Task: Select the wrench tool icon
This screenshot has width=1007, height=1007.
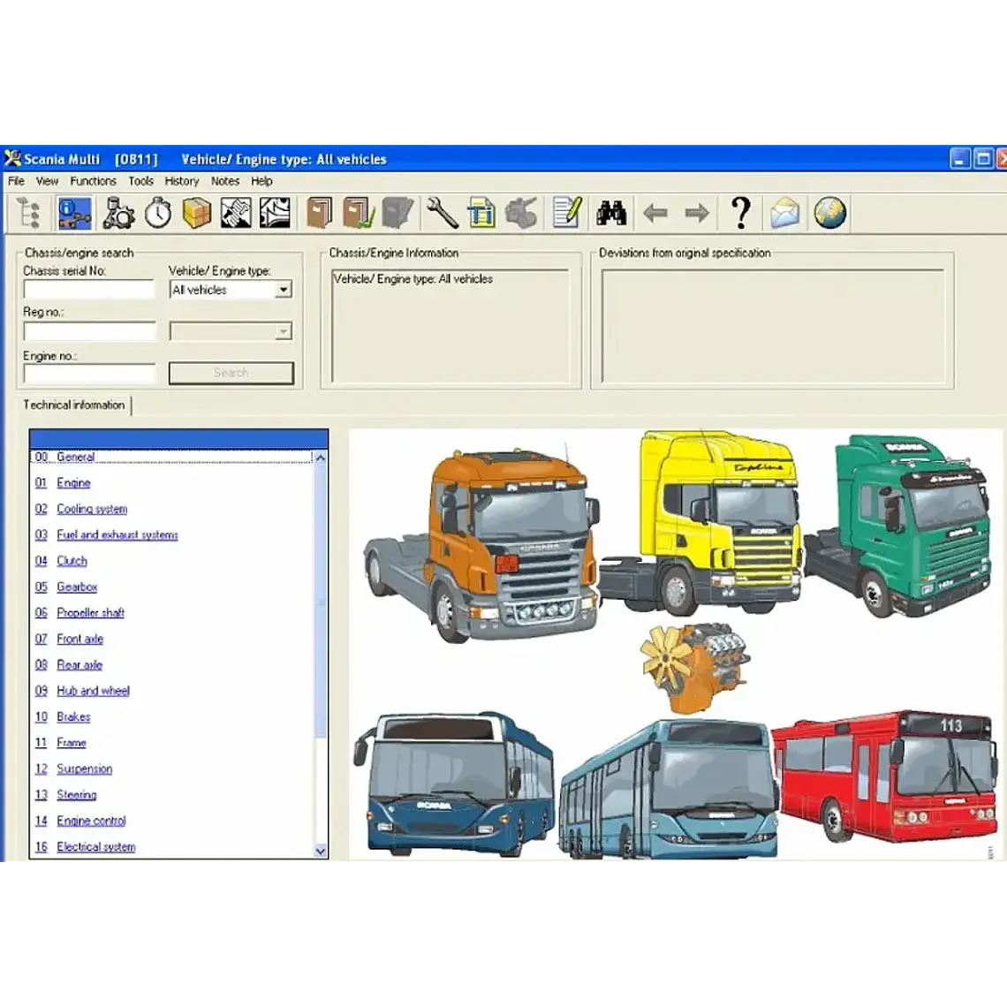Action: [x=443, y=213]
